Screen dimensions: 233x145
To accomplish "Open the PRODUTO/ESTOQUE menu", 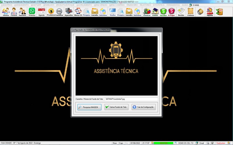I will coord(65,5).
